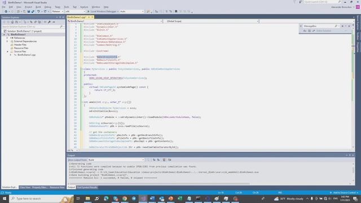Click the Redo toolbar icon
Viewport: 361px width, 203px height.
click(45, 11)
